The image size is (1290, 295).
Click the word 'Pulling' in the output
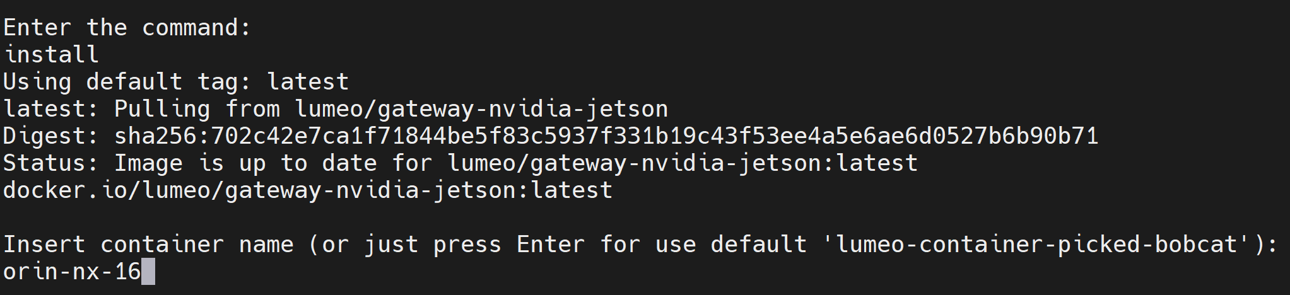pyautogui.click(x=162, y=109)
